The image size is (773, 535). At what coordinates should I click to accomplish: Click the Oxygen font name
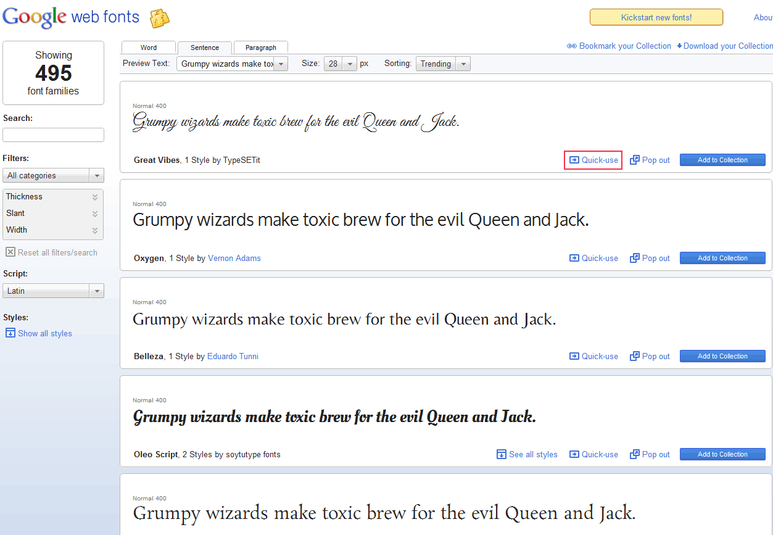coord(149,258)
